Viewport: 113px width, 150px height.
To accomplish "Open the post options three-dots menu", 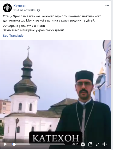I will click(x=107, y=6).
